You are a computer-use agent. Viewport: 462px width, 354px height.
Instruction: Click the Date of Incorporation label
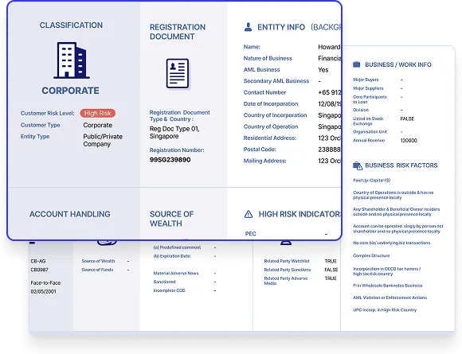coord(271,104)
